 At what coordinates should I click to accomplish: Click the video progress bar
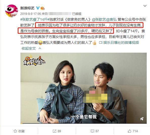coord(84,123)
